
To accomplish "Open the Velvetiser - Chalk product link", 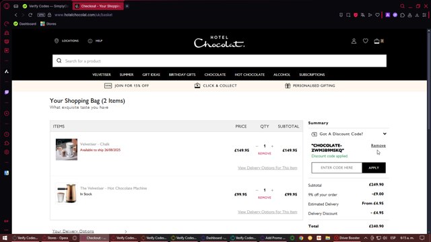I will [x=94, y=144].
